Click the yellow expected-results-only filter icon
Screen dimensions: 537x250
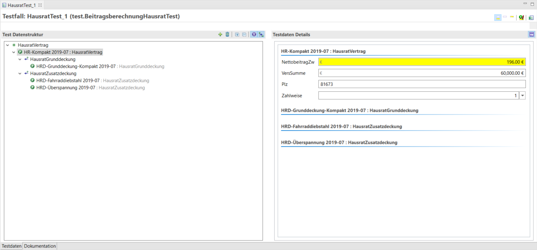tap(512, 17)
